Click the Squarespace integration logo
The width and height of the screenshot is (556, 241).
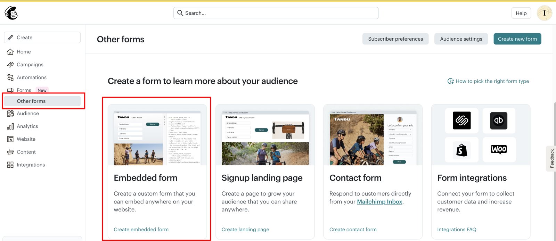(462, 120)
